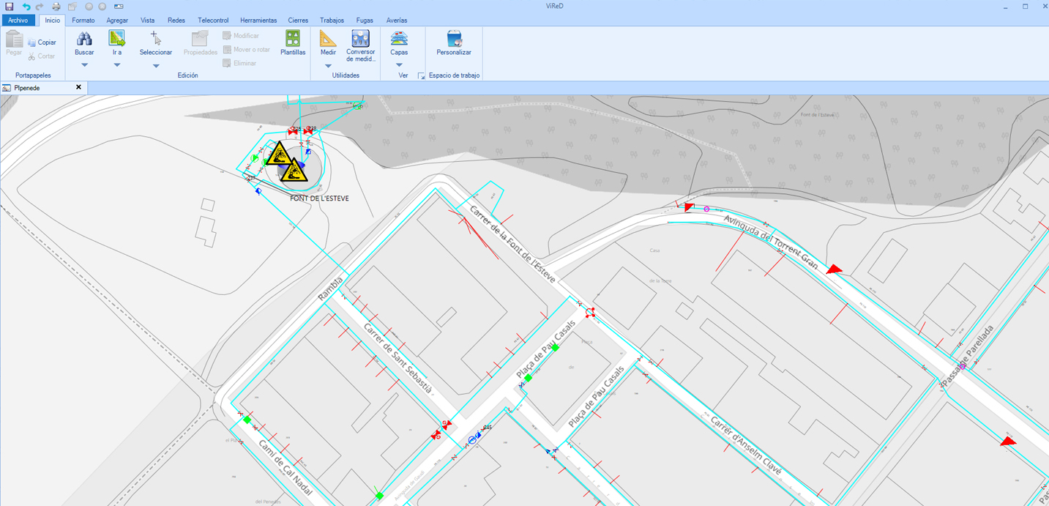
Task: Click the Copiar button in Portapapeles
Action: pyautogui.click(x=42, y=42)
